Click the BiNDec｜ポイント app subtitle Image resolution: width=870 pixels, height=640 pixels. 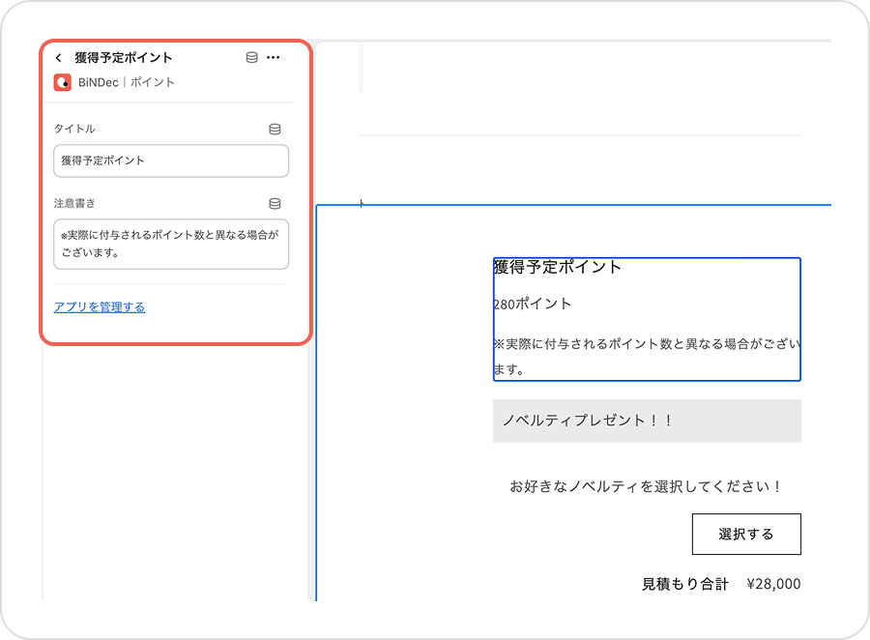point(127,82)
